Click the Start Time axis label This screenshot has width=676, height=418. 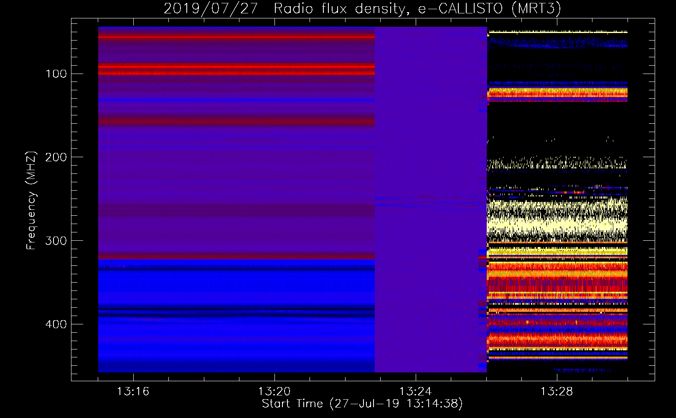[362, 404]
